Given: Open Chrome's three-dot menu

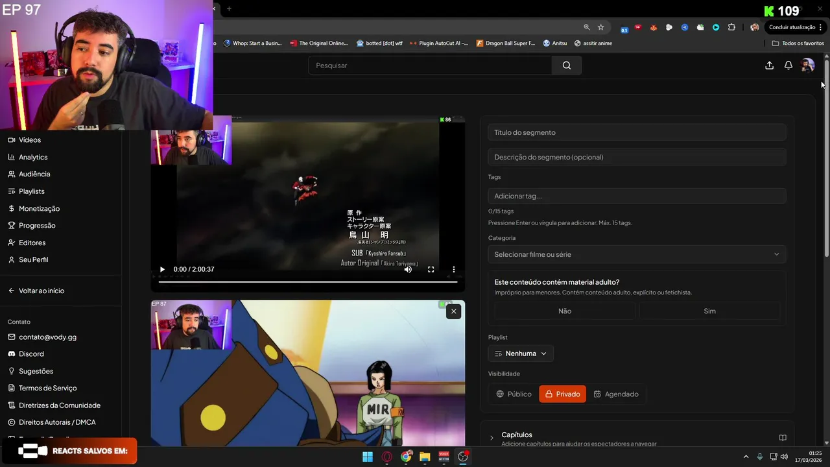Looking at the screenshot, I should click(821, 27).
